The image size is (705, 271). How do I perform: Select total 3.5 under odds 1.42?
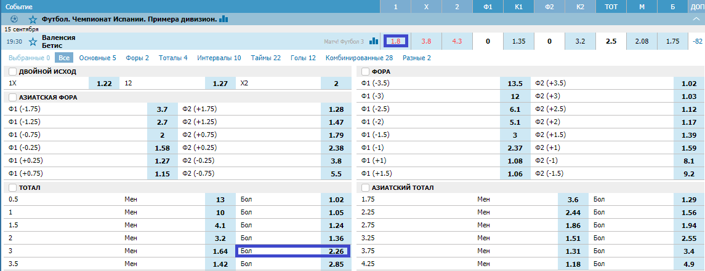(x=220, y=264)
